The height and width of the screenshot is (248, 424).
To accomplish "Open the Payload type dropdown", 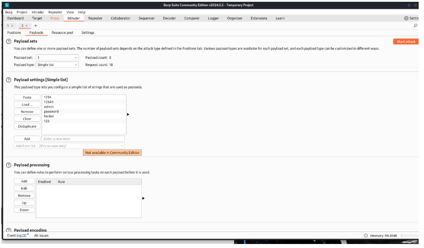I will [x=57, y=65].
